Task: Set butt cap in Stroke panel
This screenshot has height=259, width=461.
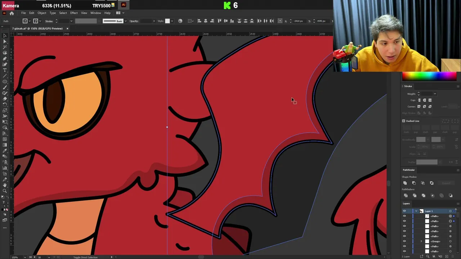Action: point(419,100)
